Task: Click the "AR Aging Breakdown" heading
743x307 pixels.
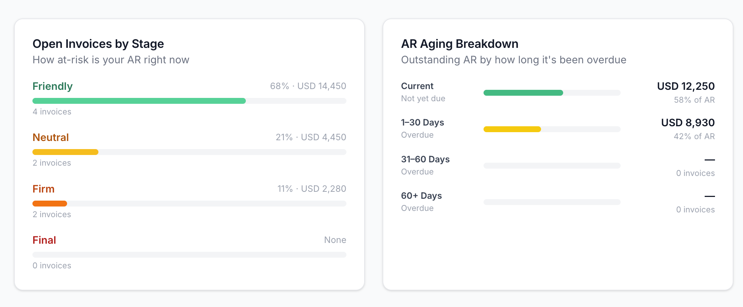Action: pos(460,44)
